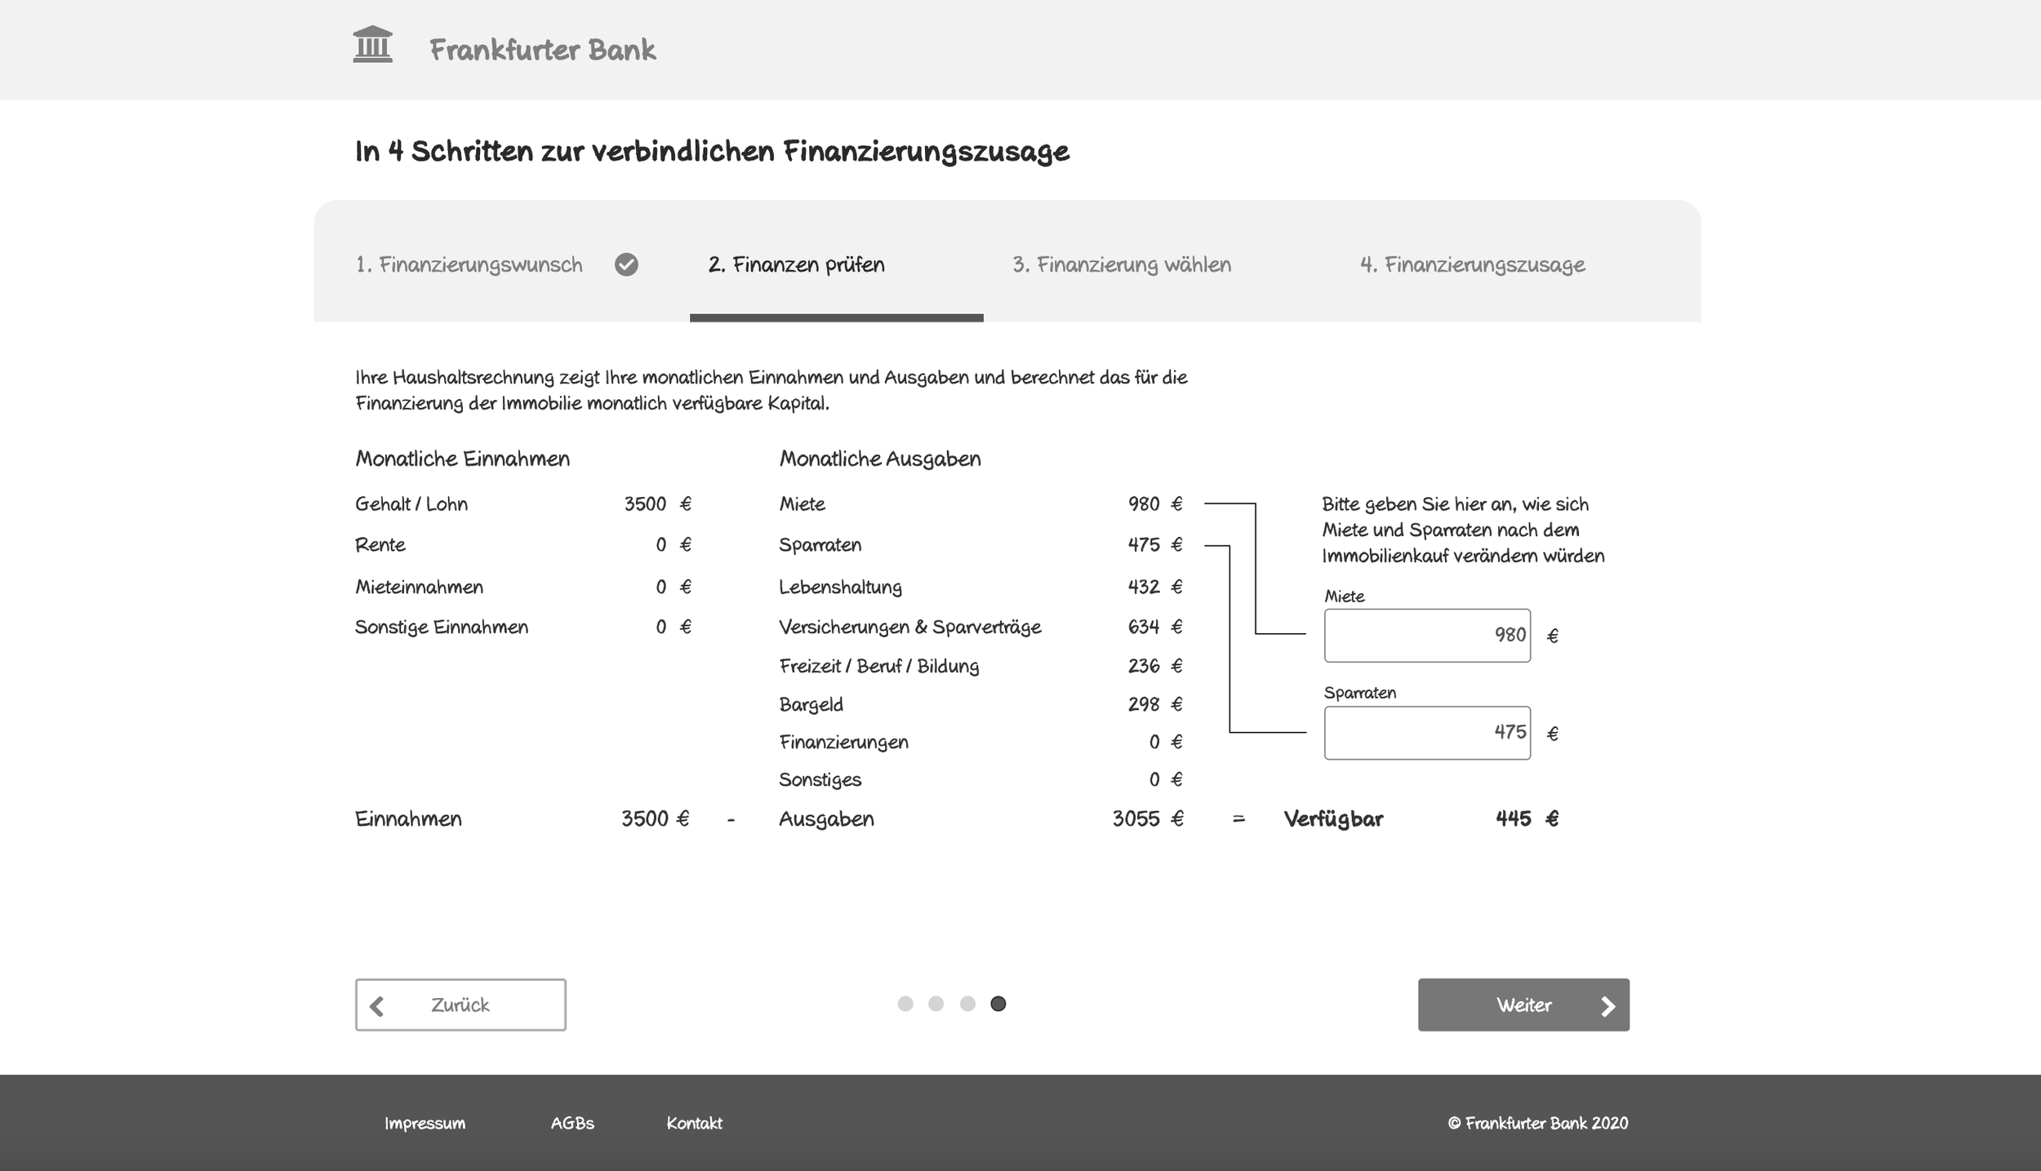The height and width of the screenshot is (1171, 2041).
Task: Click right chevron arrow in Weiter button
Action: [x=1607, y=1005]
